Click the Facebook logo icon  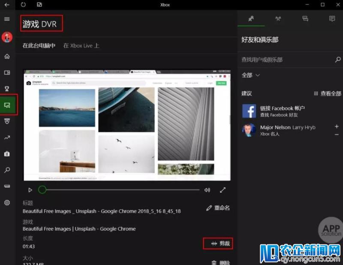click(249, 111)
